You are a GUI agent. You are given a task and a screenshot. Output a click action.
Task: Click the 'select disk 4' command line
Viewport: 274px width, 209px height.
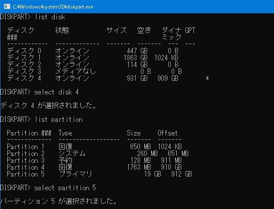click(x=39, y=92)
